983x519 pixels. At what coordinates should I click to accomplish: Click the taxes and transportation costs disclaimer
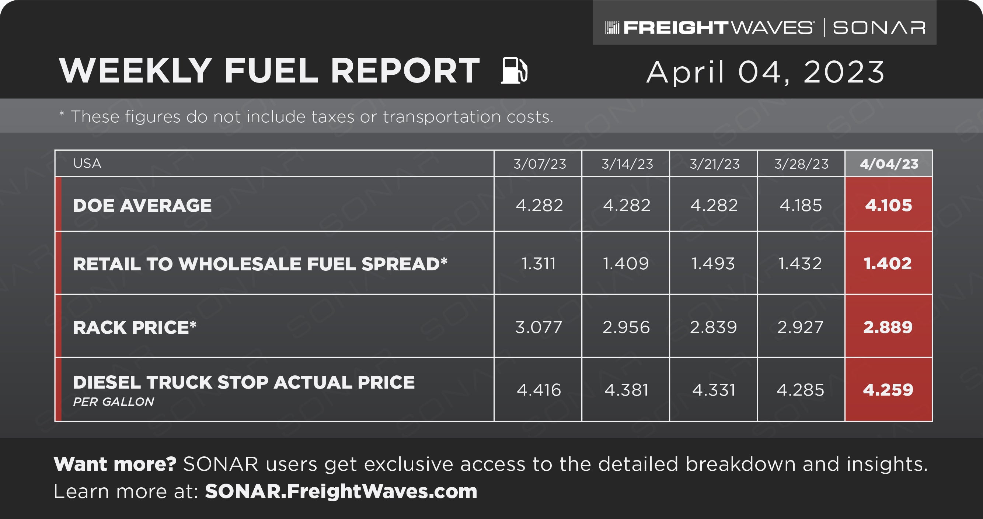click(306, 117)
